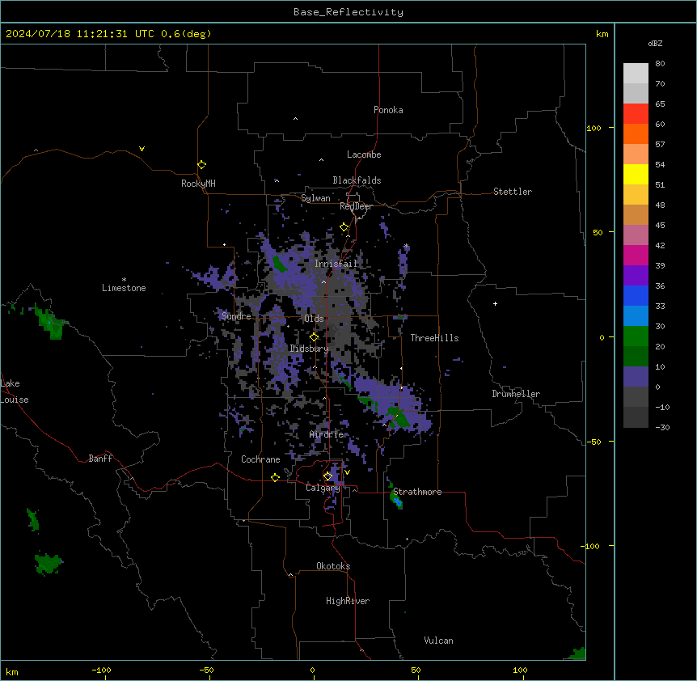Select the light gray swatch between 80 and 70 dBZ

636,73
